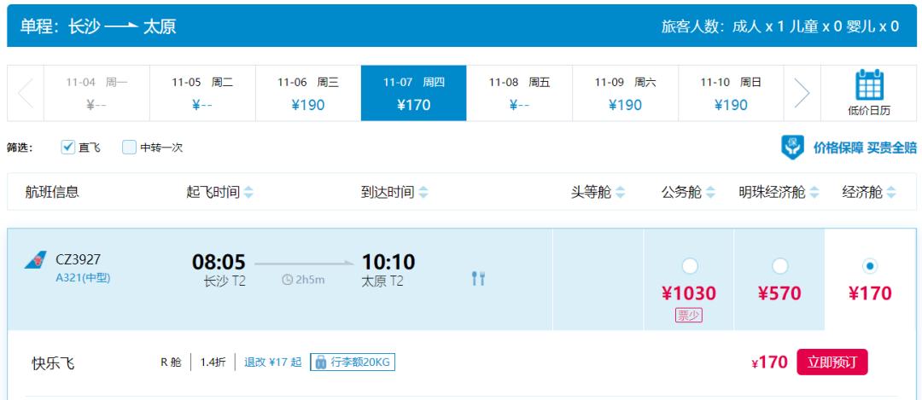This screenshot has width=922, height=400.
Task: Click the book now (立即预订) button
Action: 832,362
